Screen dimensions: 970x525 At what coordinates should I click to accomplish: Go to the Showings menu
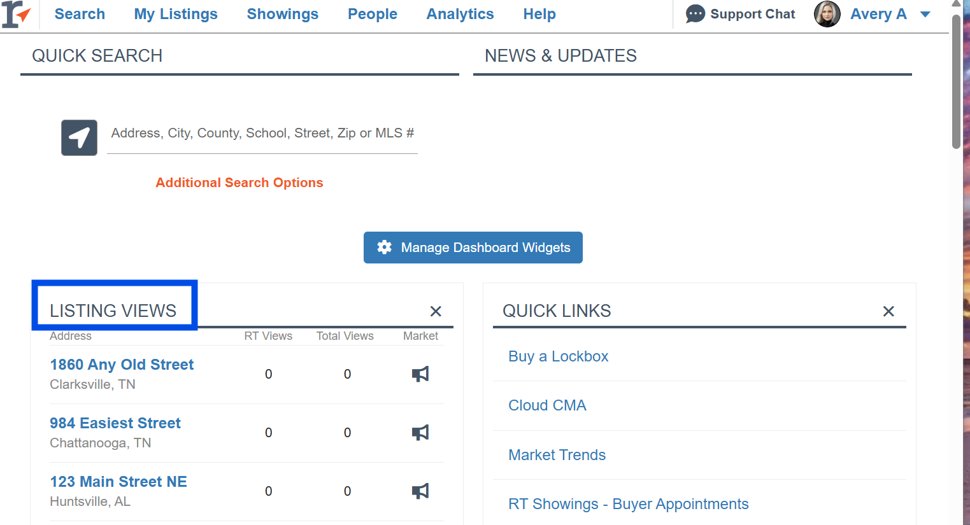(282, 14)
